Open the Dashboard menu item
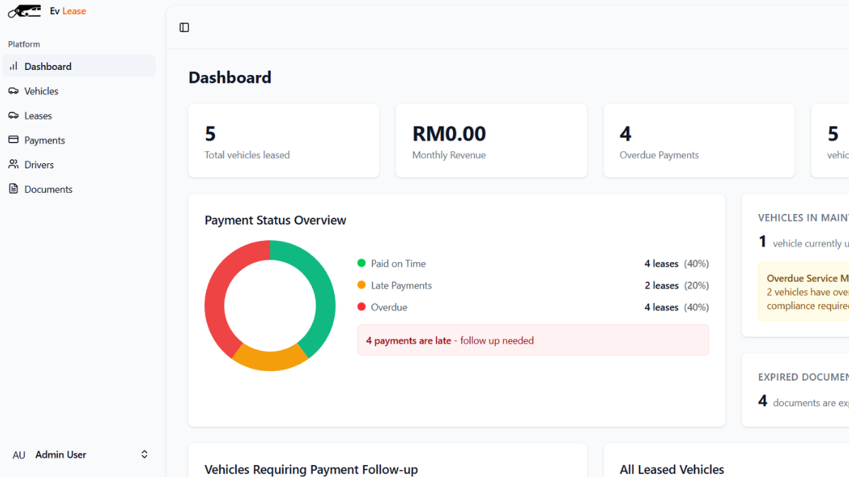Viewport: 849px width, 477px height. point(79,66)
